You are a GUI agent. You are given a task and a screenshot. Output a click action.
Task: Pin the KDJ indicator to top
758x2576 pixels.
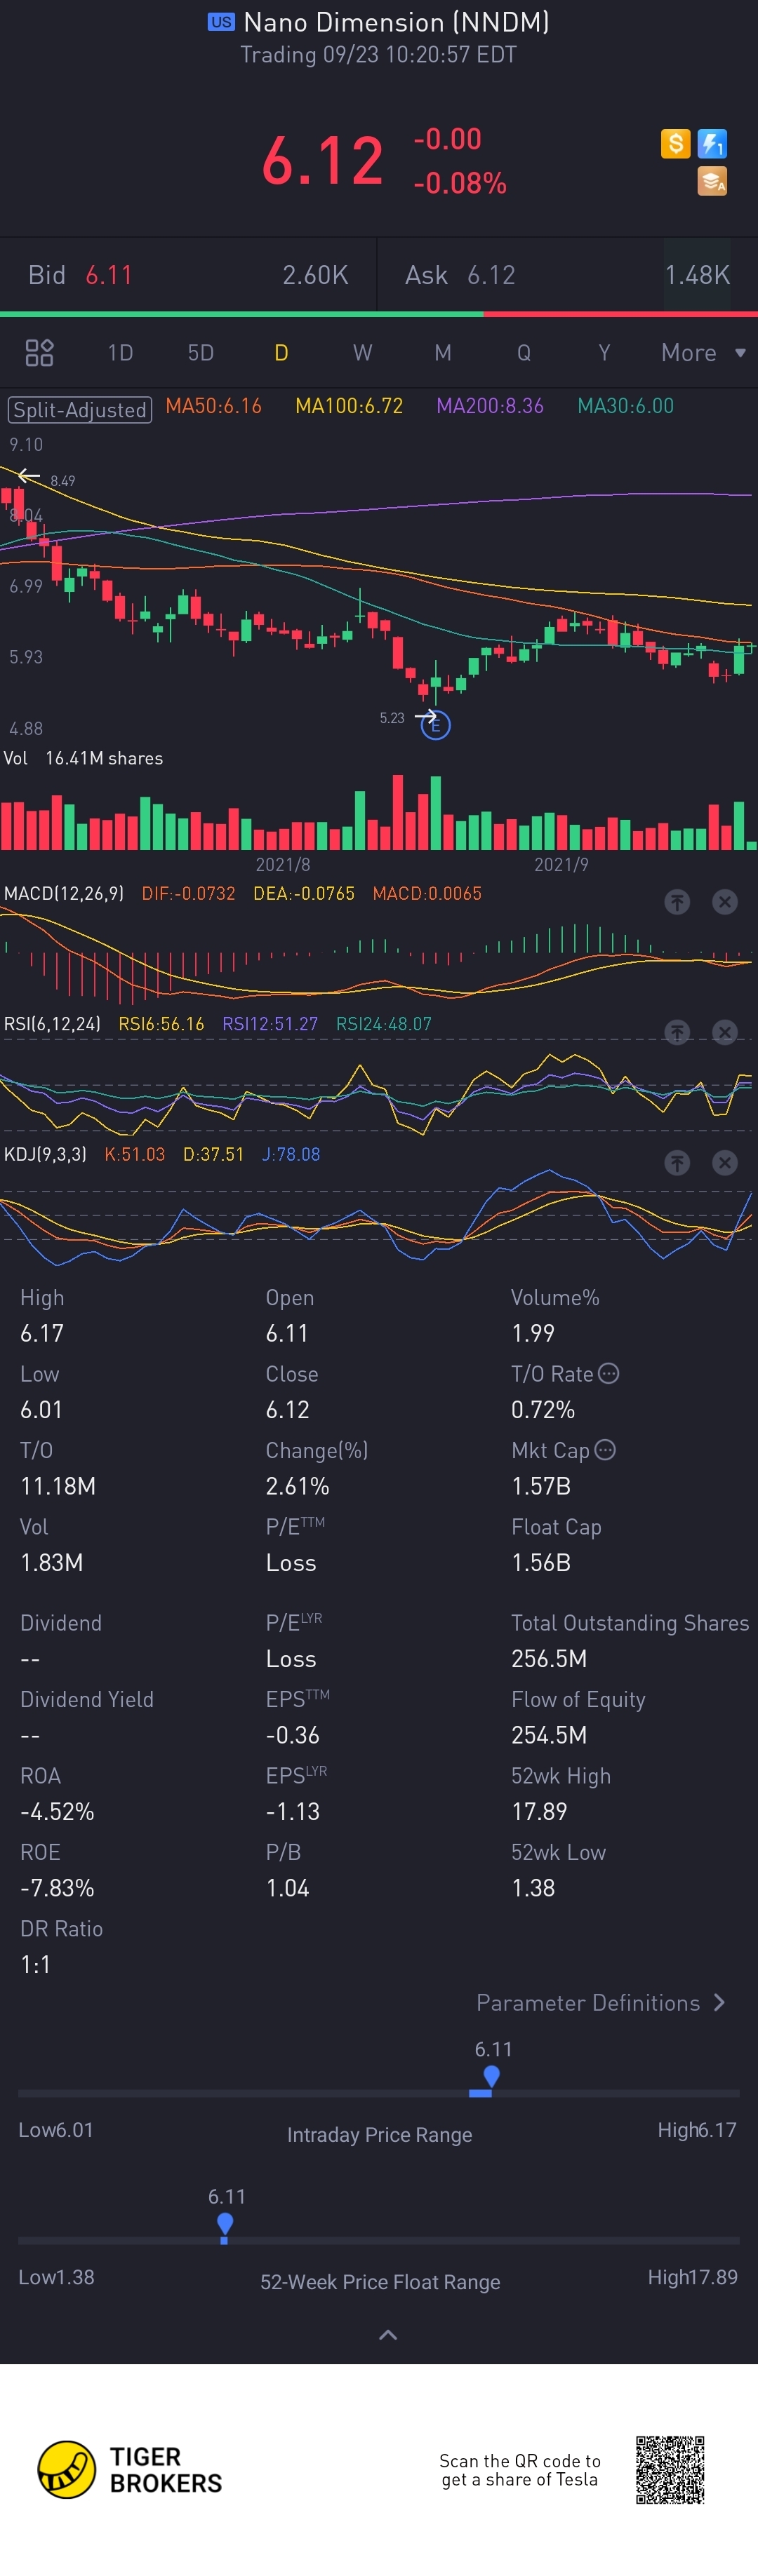677,1162
